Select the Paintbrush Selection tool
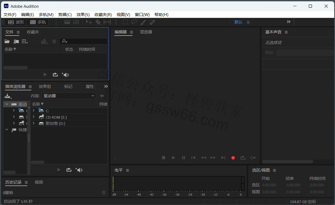Image resolution: width=335 pixels, height=205 pixels. [143, 22]
